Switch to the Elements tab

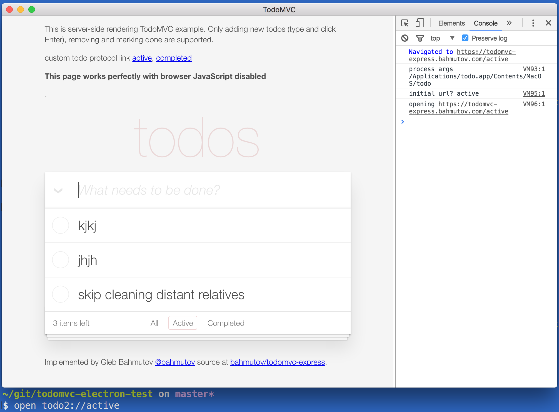451,23
